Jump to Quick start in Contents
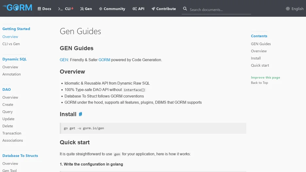The image size is (306, 172). click(x=260, y=66)
